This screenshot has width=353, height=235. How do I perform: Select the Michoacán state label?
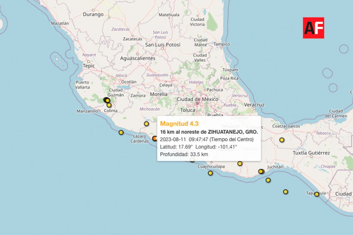(150, 109)
